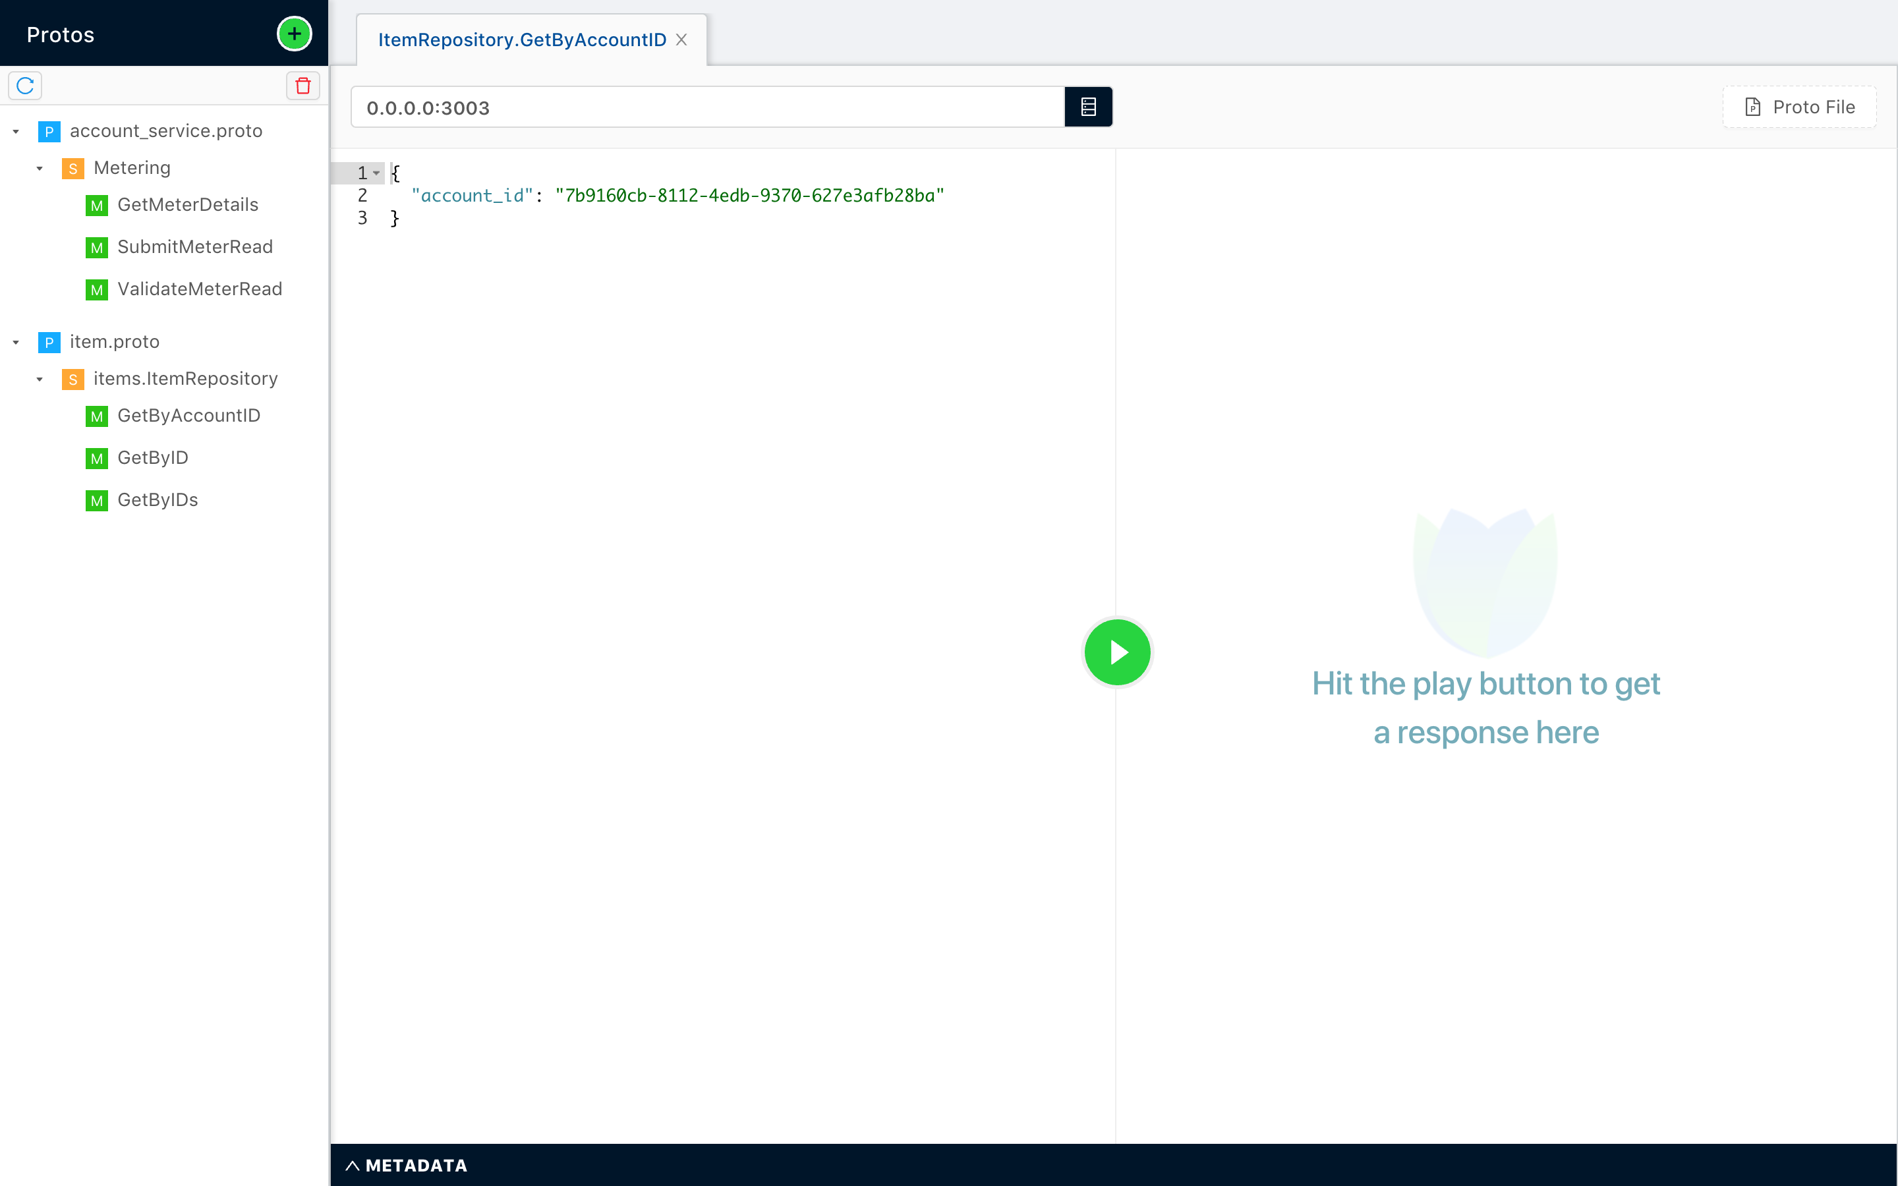Click the Proto File button
The image size is (1898, 1186).
pos(1798,106)
